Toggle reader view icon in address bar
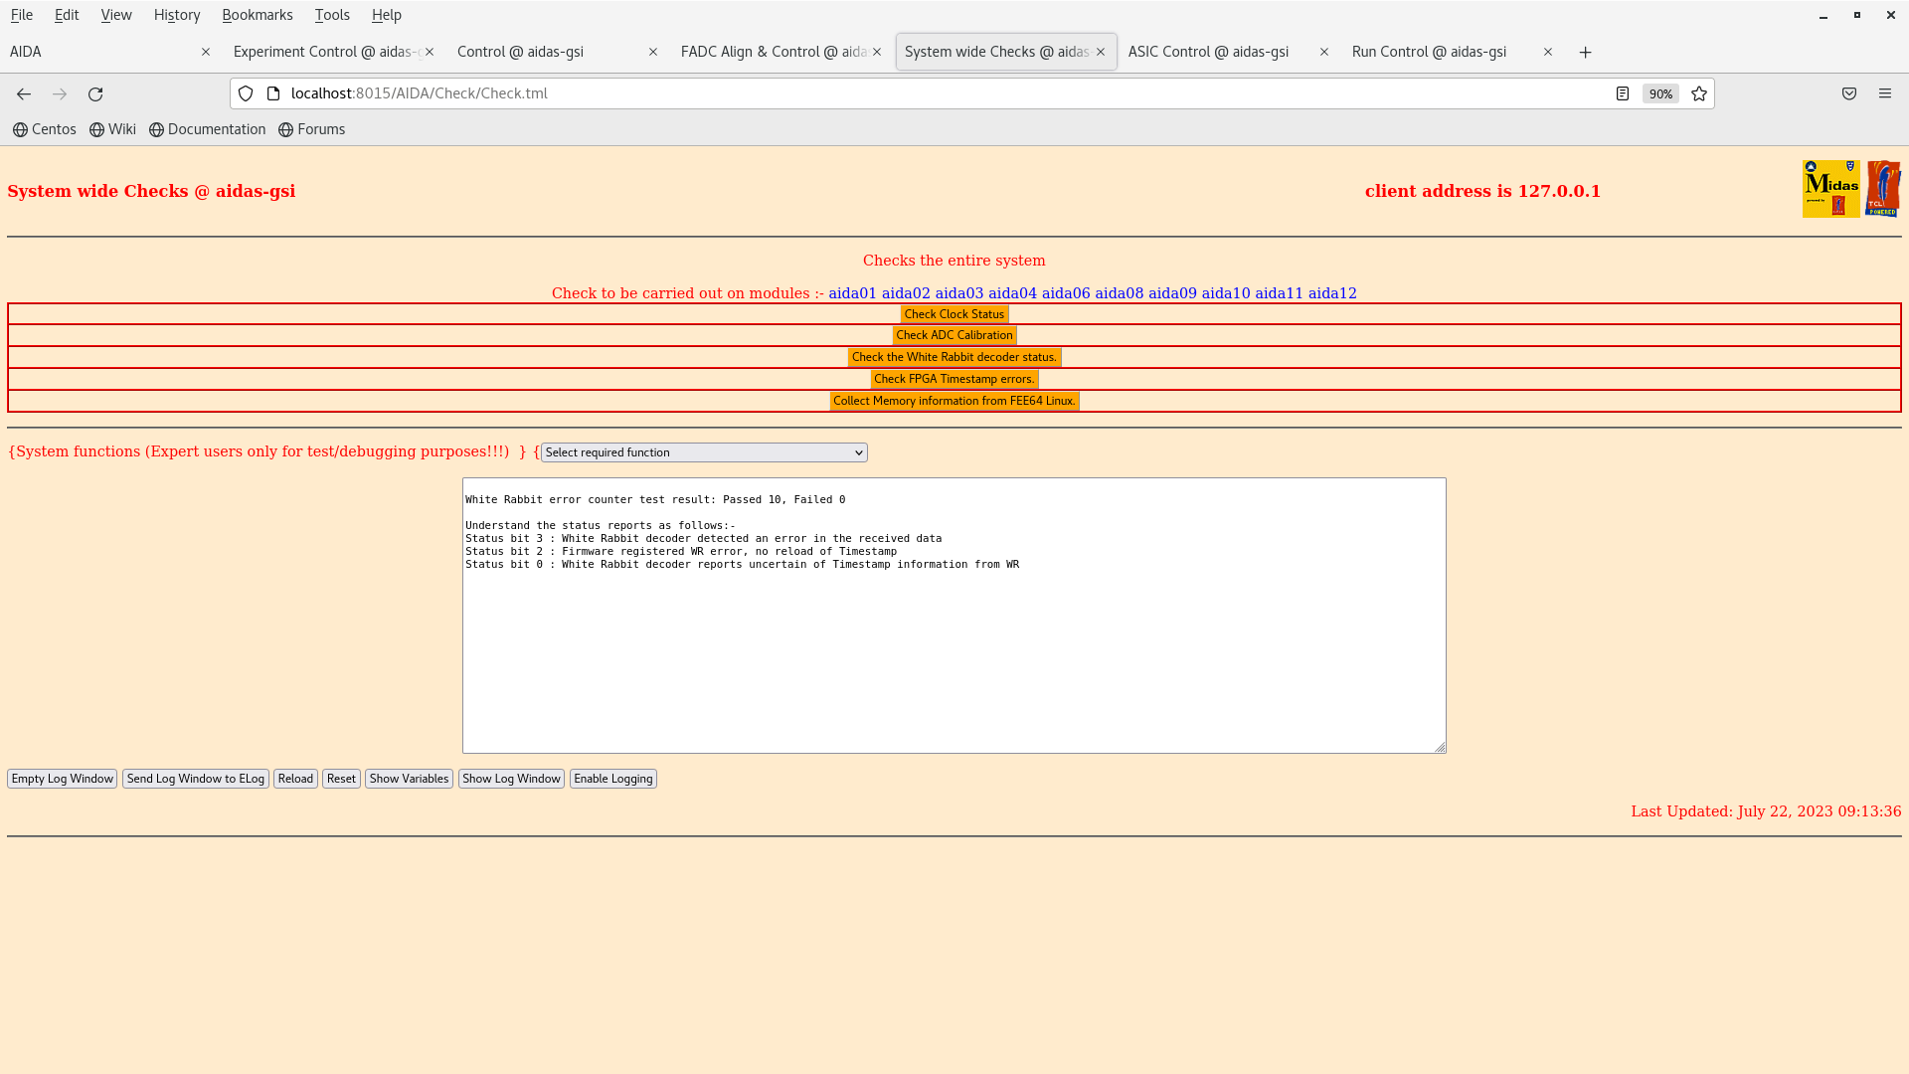 (x=1623, y=93)
